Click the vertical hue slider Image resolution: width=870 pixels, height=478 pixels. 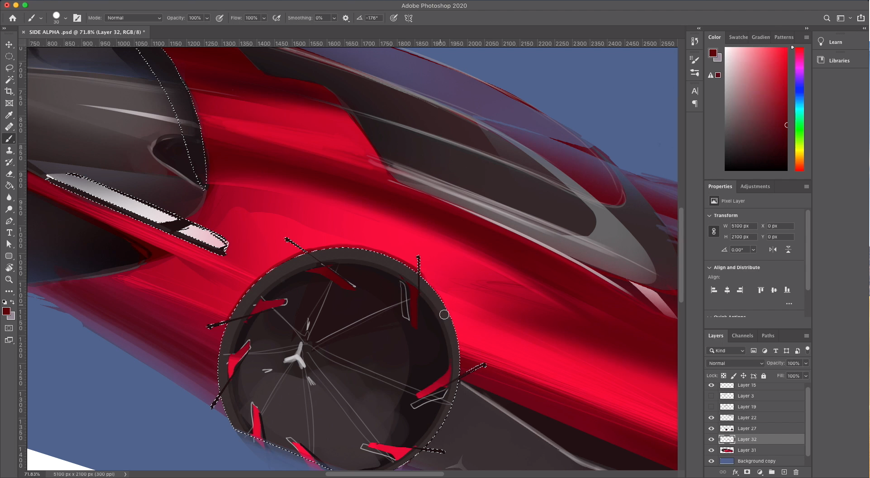coord(799,109)
